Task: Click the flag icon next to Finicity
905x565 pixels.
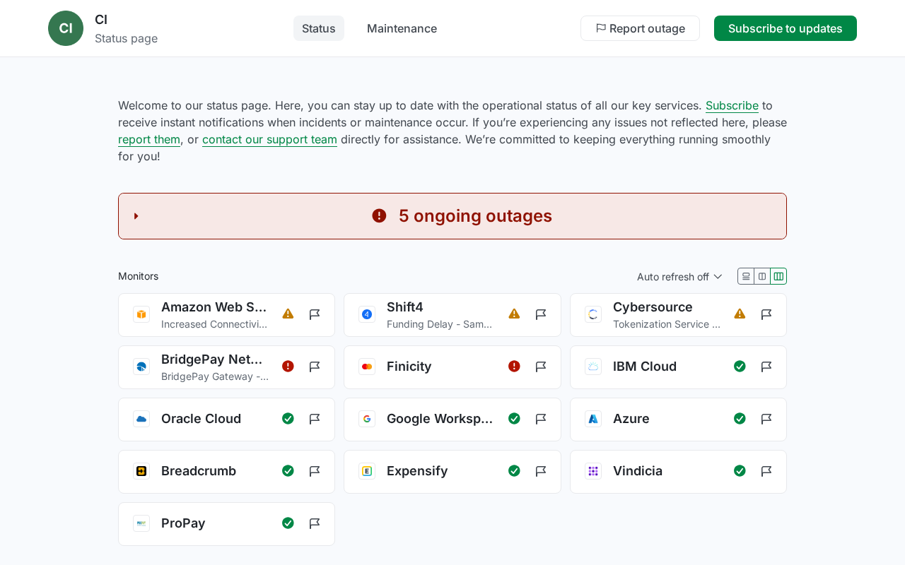Action: coord(541,367)
